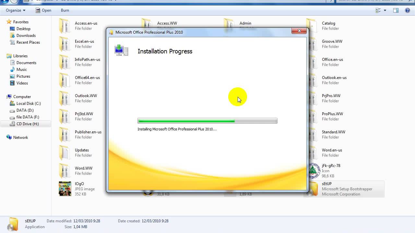Click the Computer icon in sidebar
The height and width of the screenshot is (233, 415).
[x=9, y=97]
